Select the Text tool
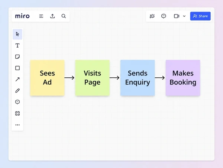The width and height of the screenshot is (223, 168). coord(17,45)
